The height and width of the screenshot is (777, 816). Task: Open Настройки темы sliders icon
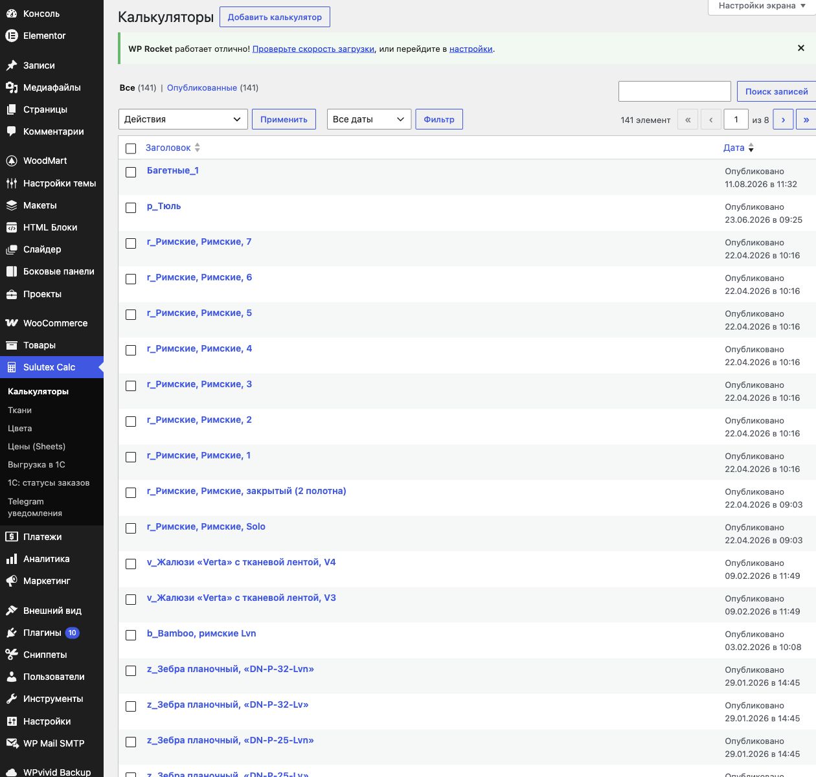pyautogui.click(x=12, y=183)
